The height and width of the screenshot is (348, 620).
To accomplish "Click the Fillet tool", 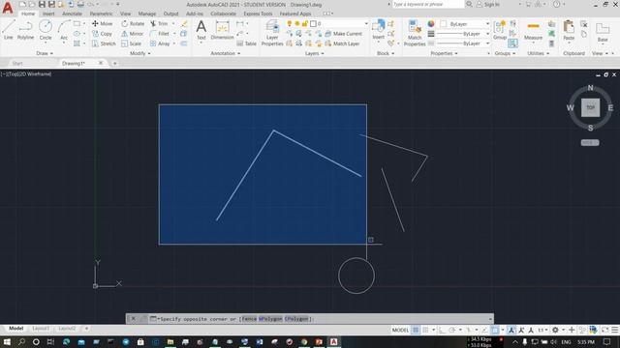I will pyautogui.click(x=160, y=34).
